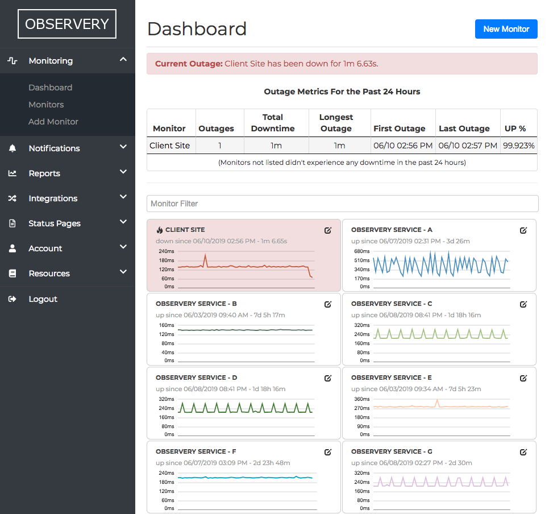
Task: Click Client Site cell in outage table
Action: [x=170, y=146]
